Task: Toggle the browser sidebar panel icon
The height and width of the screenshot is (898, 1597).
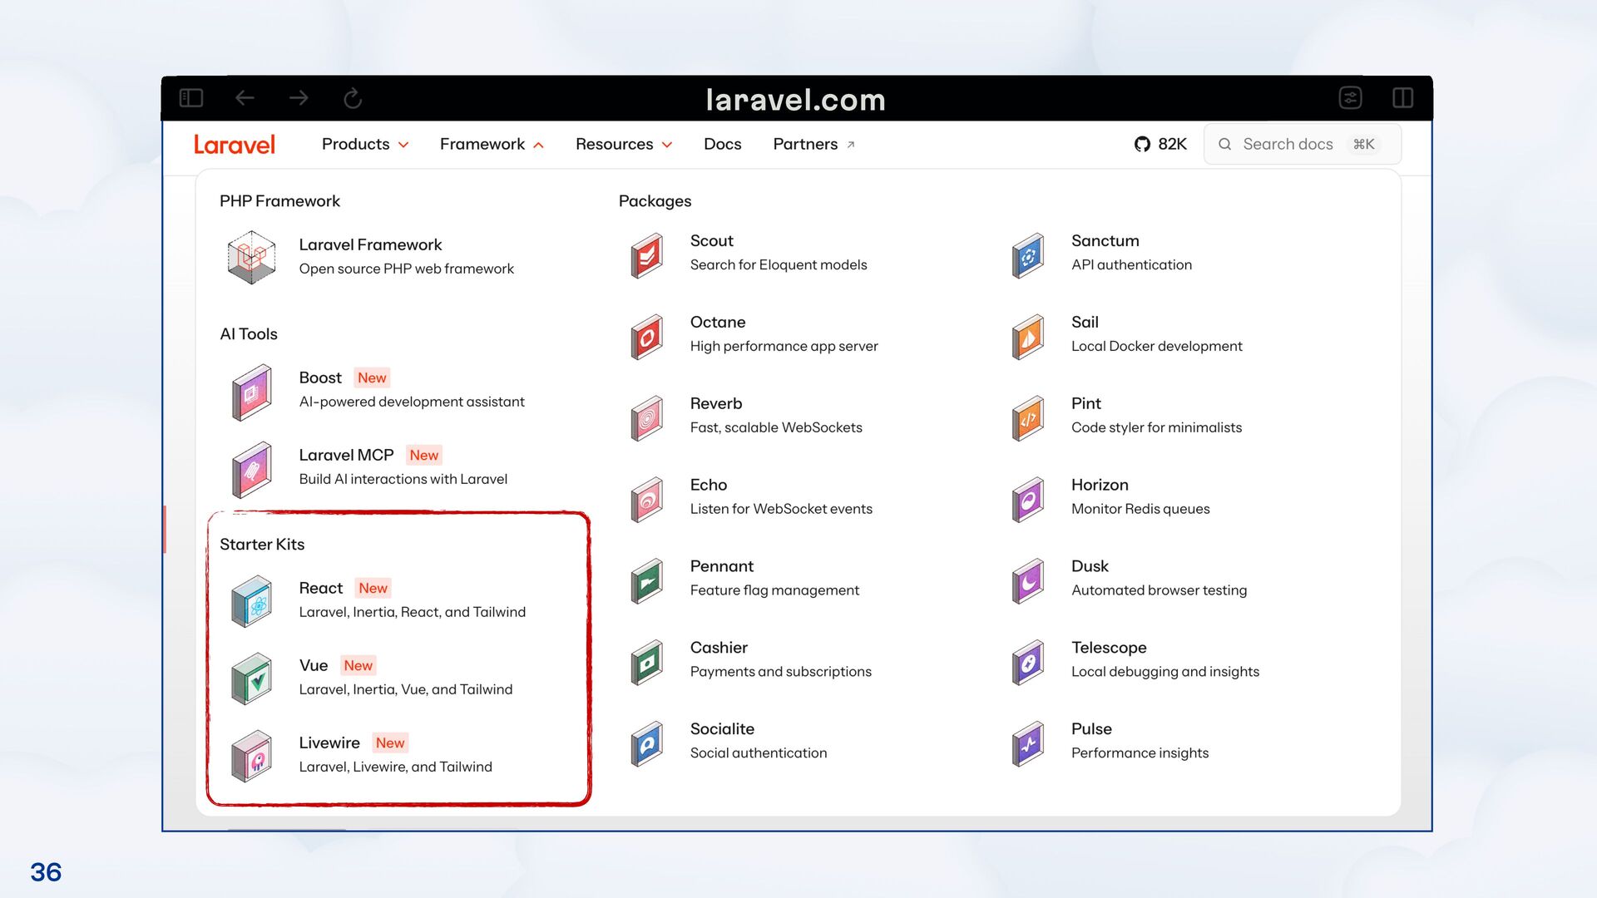Action: pos(191,98)
